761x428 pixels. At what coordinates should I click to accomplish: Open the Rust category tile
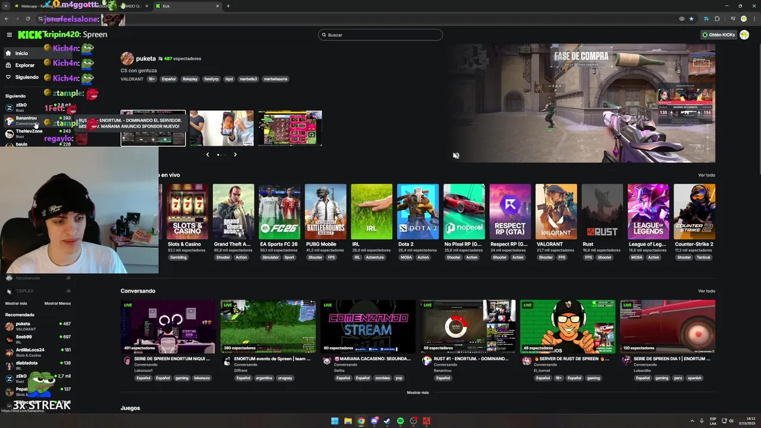tap(602, 212)
